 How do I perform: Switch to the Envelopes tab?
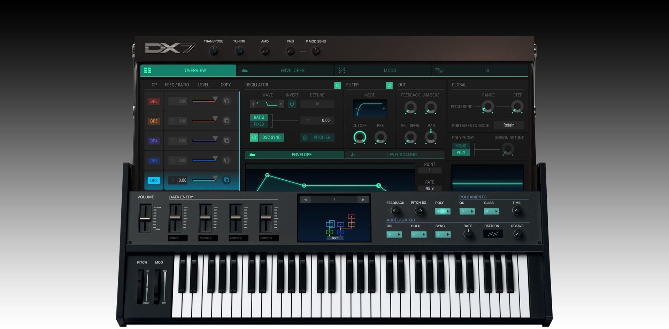click(x=285, y=70)
